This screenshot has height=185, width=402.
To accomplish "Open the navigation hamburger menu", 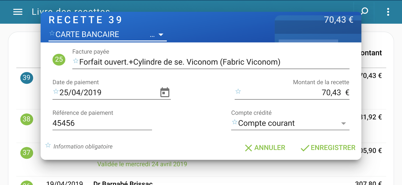I will point(17,12).
